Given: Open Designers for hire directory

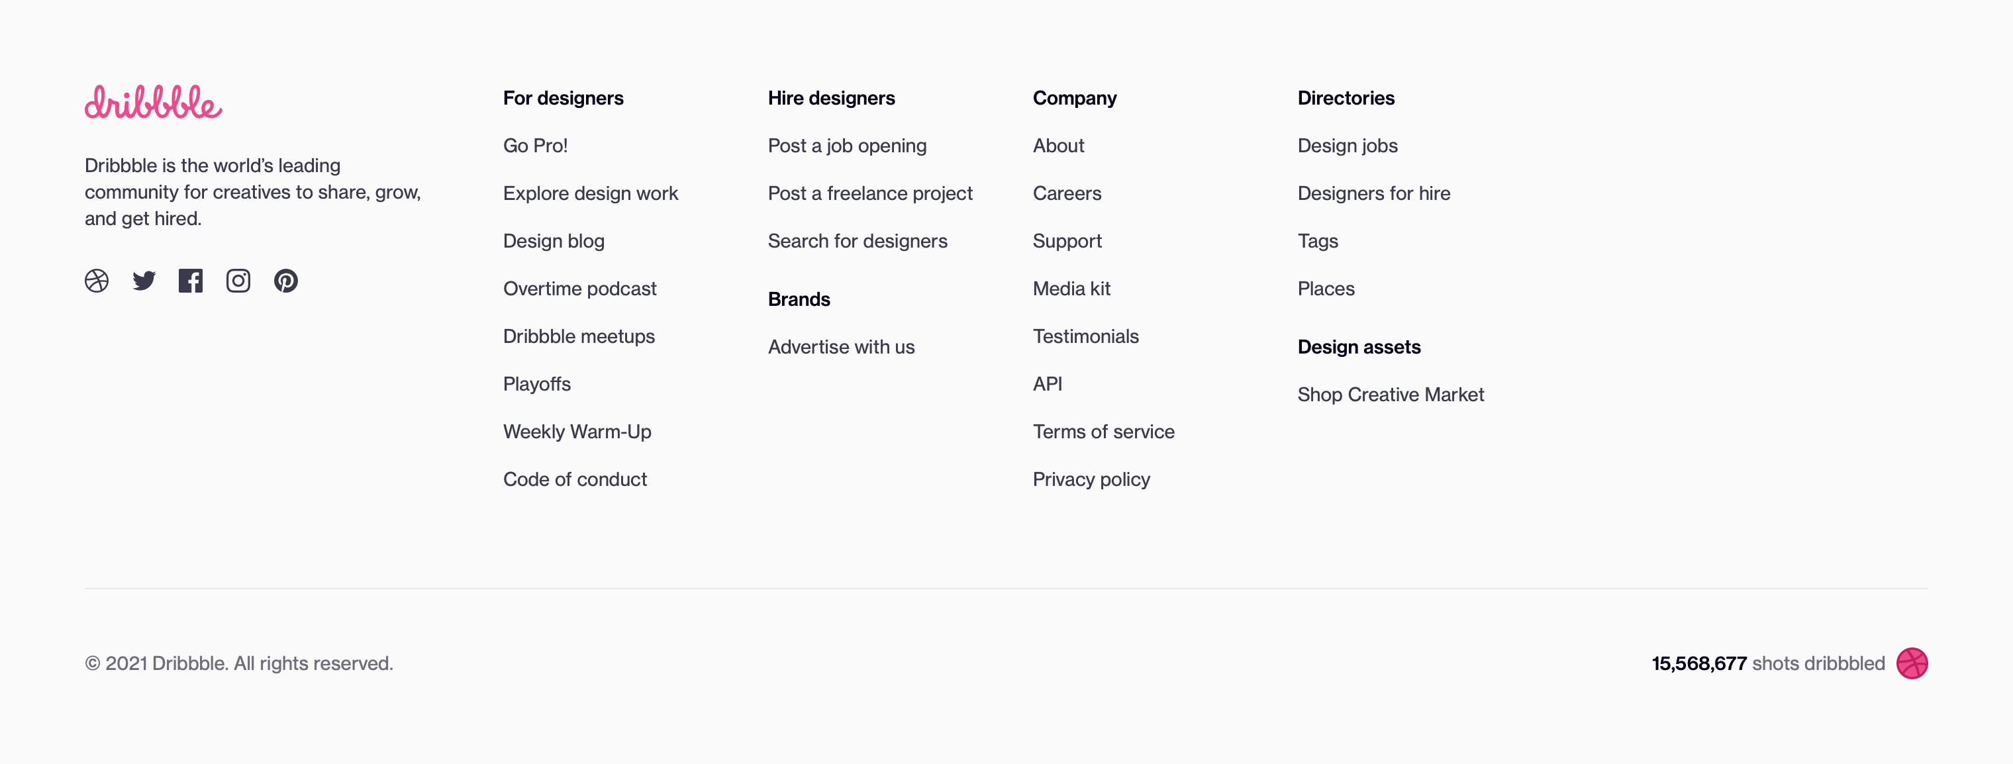Looking at the screenshot, I should pyautogui.click(x=1373, y=193).
